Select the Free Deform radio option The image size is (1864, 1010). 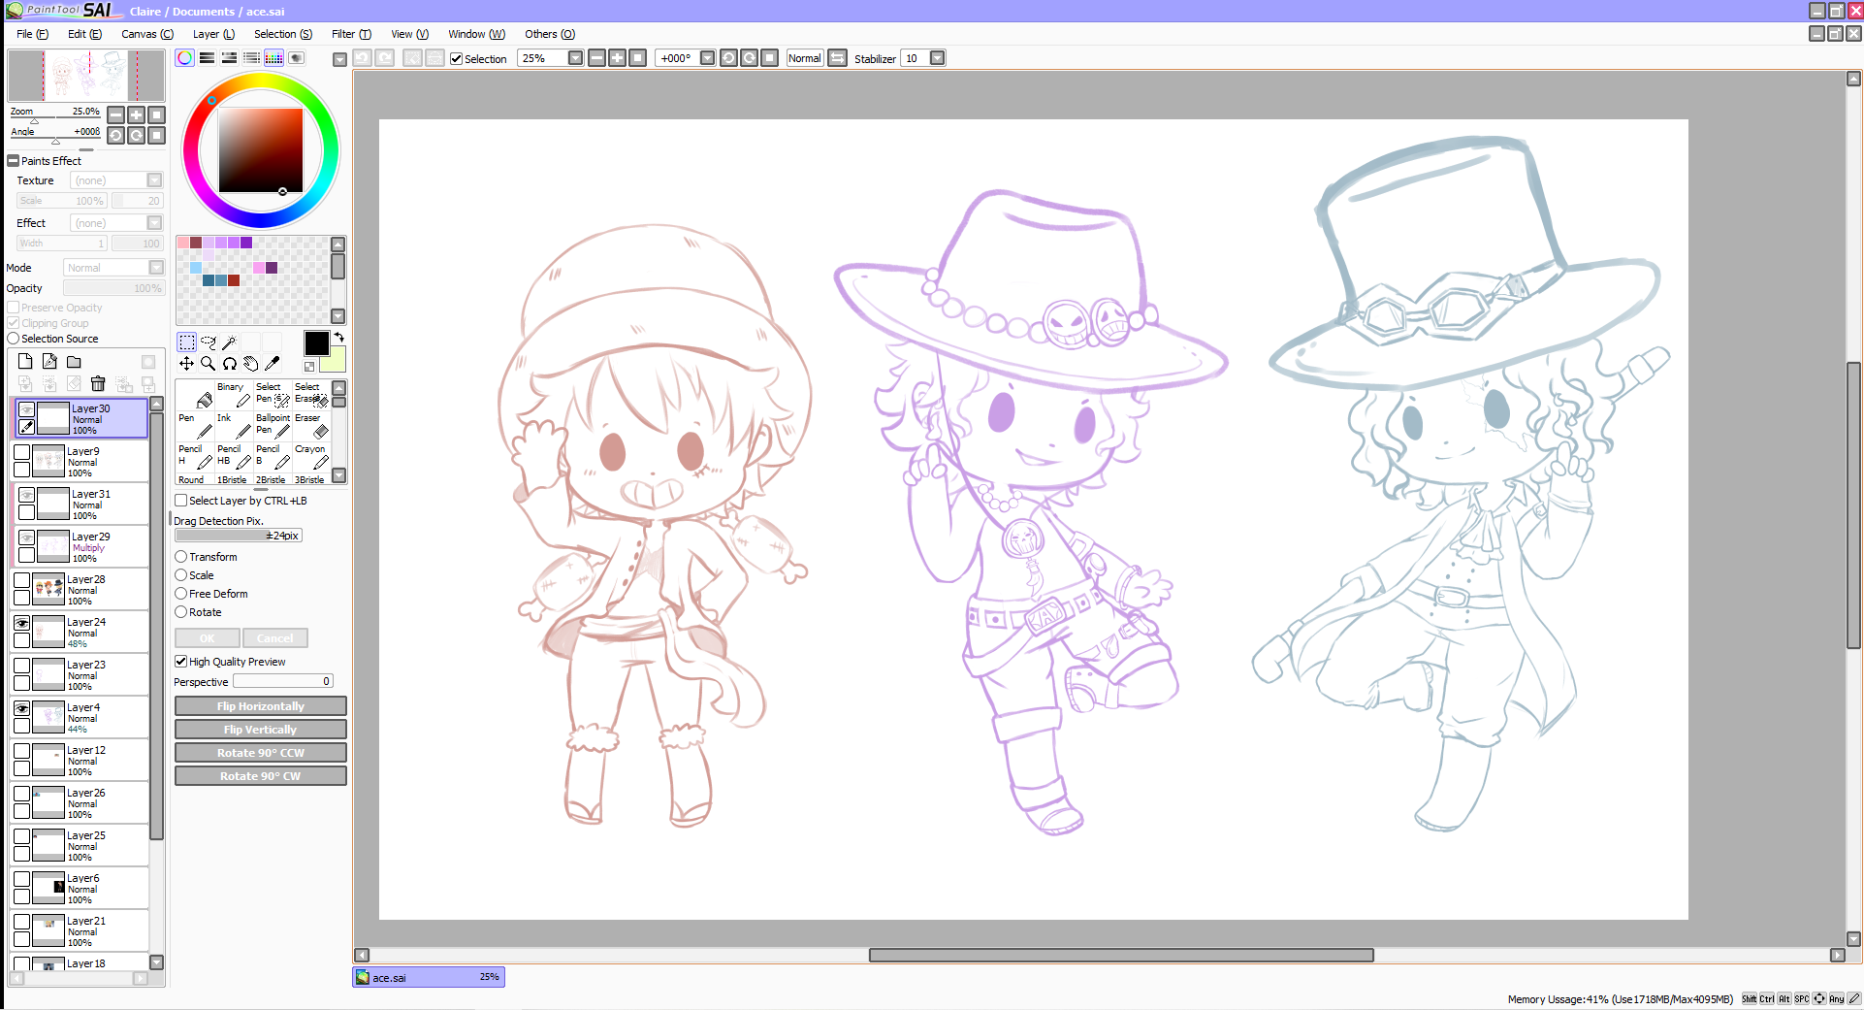180,594
